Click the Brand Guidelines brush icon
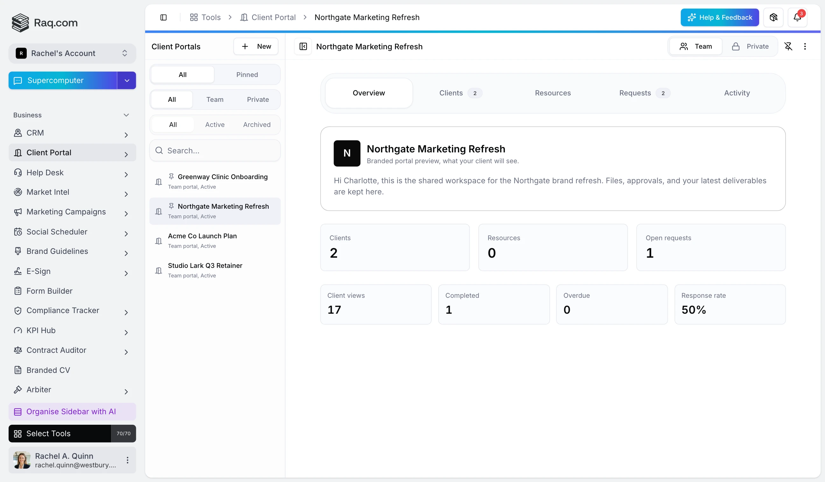The height and width of the screenshot is (482, 825). click(18, 251)
